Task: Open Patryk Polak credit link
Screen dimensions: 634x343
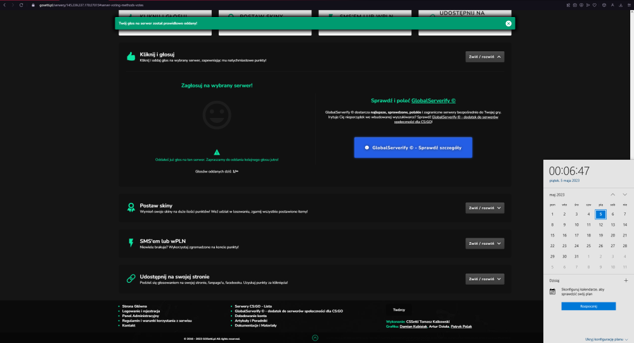Action: click(462, 327)
